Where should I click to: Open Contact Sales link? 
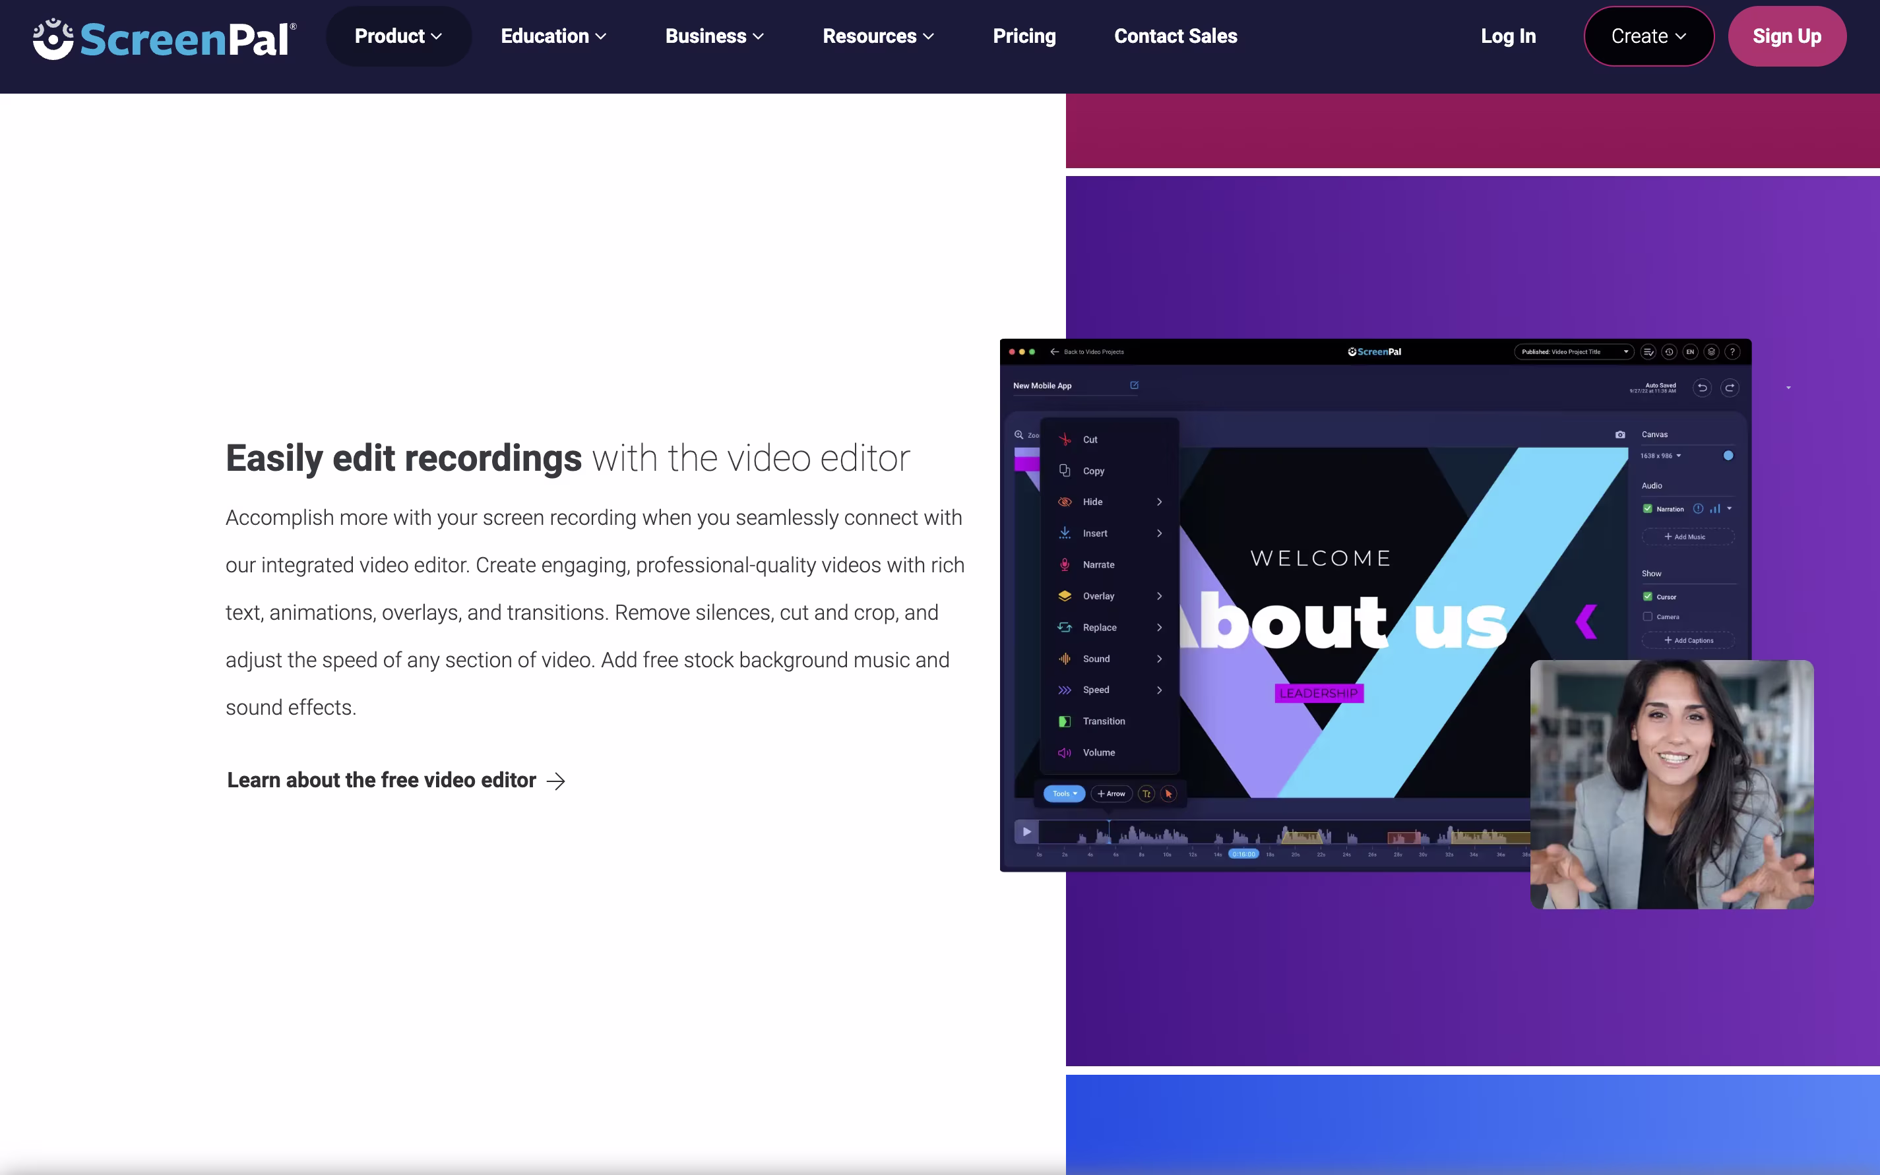pyautogui.click(x=1175, y=36)
